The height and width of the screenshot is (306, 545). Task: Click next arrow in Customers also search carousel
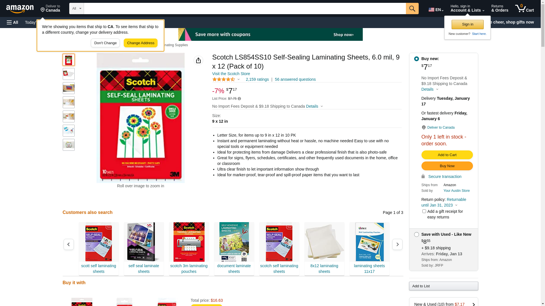click(397, 244)
